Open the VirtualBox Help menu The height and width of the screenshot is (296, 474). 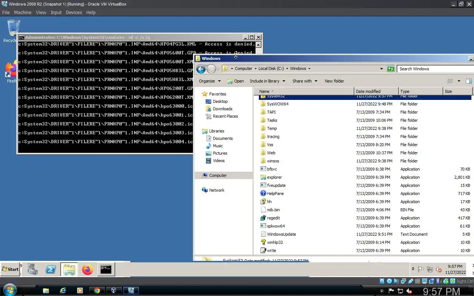[x=91, y=12]
